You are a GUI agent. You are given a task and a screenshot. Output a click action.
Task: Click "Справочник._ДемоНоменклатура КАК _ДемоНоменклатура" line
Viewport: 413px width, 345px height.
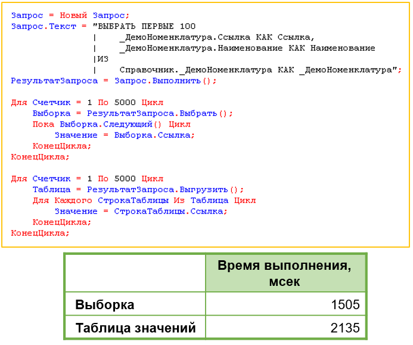[259, 70]
